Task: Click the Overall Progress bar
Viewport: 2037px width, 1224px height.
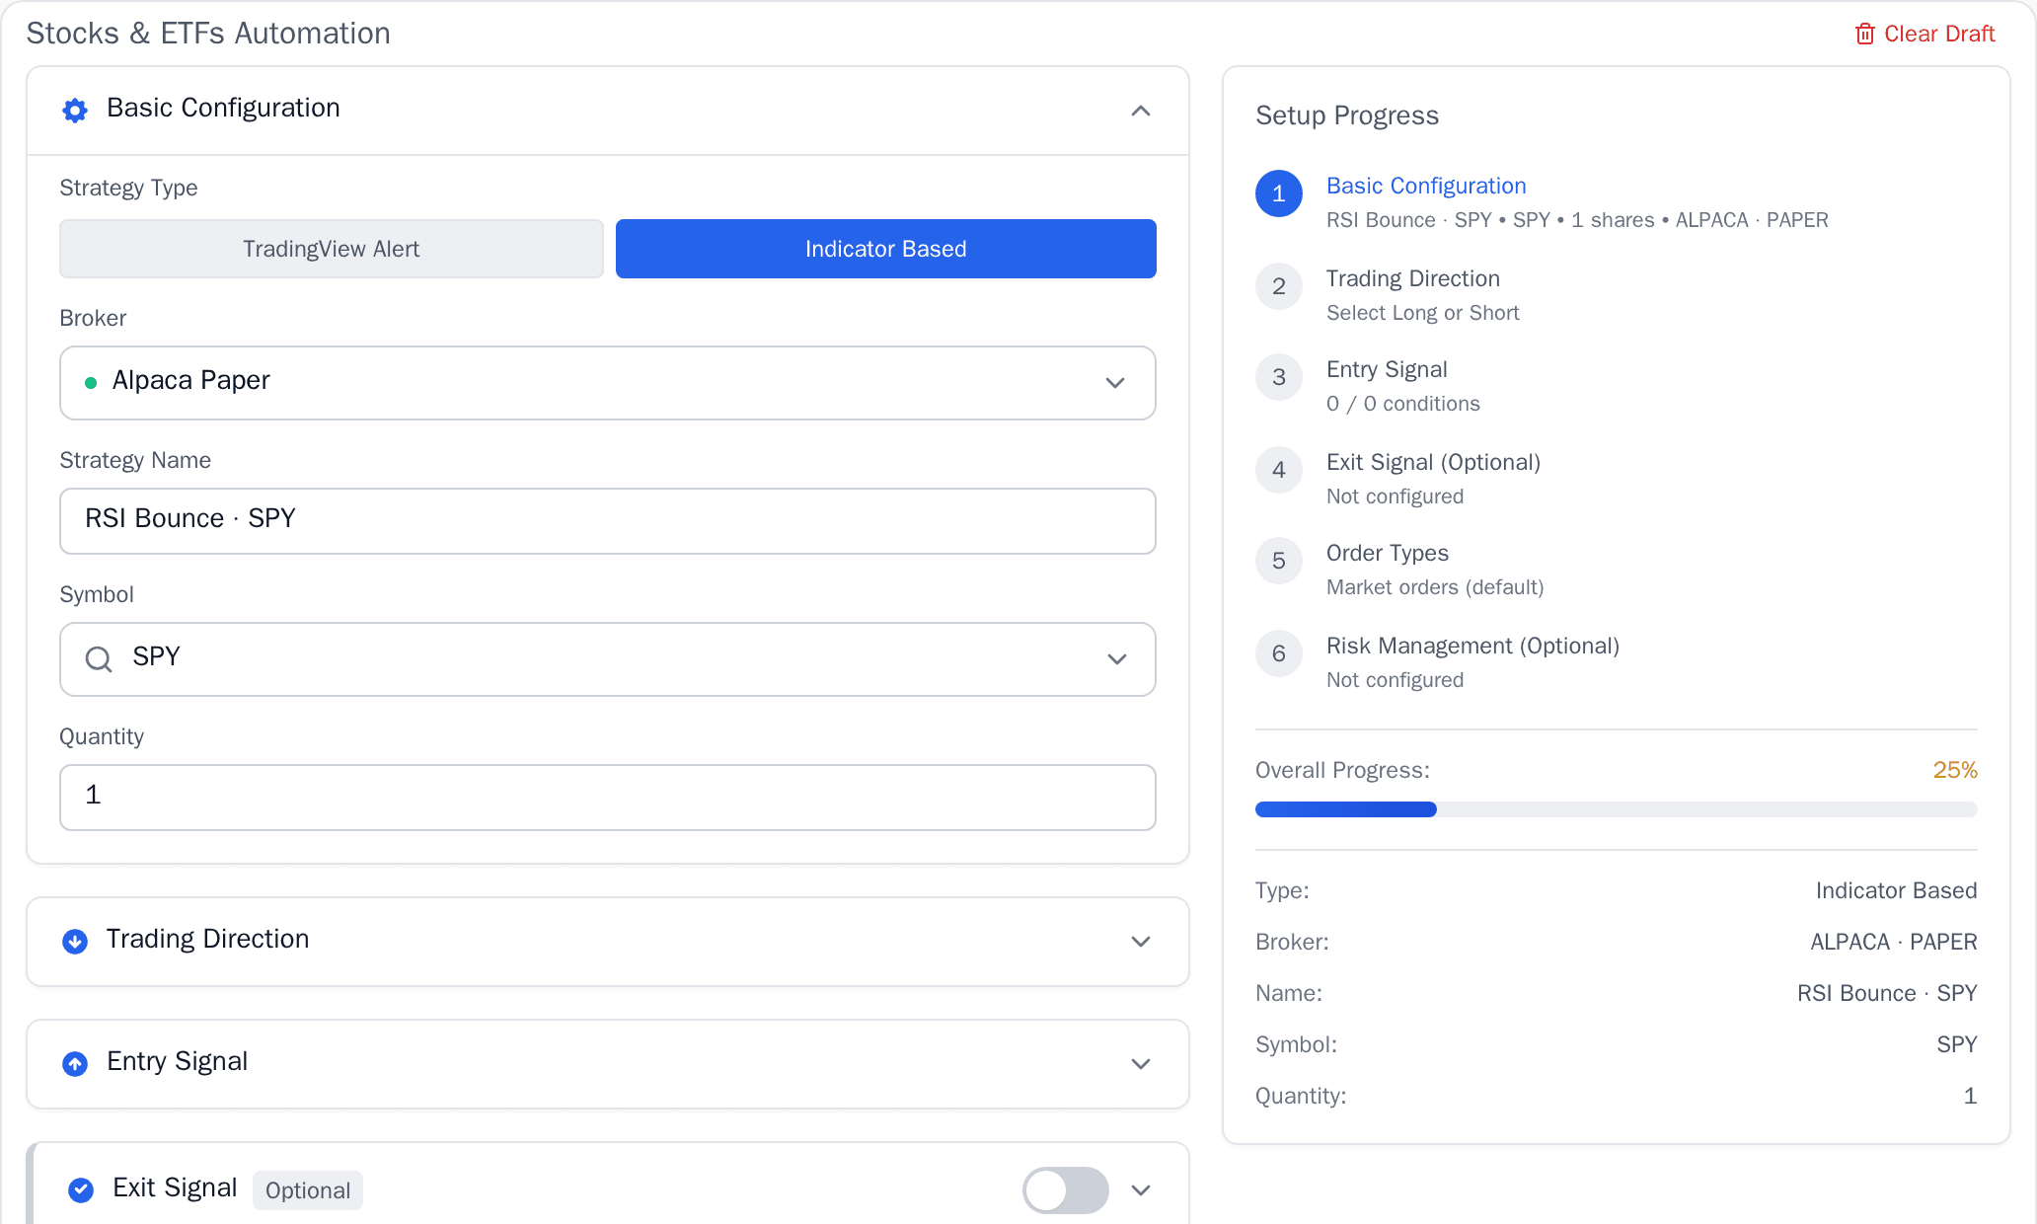Action: (x=1617, y=809)
